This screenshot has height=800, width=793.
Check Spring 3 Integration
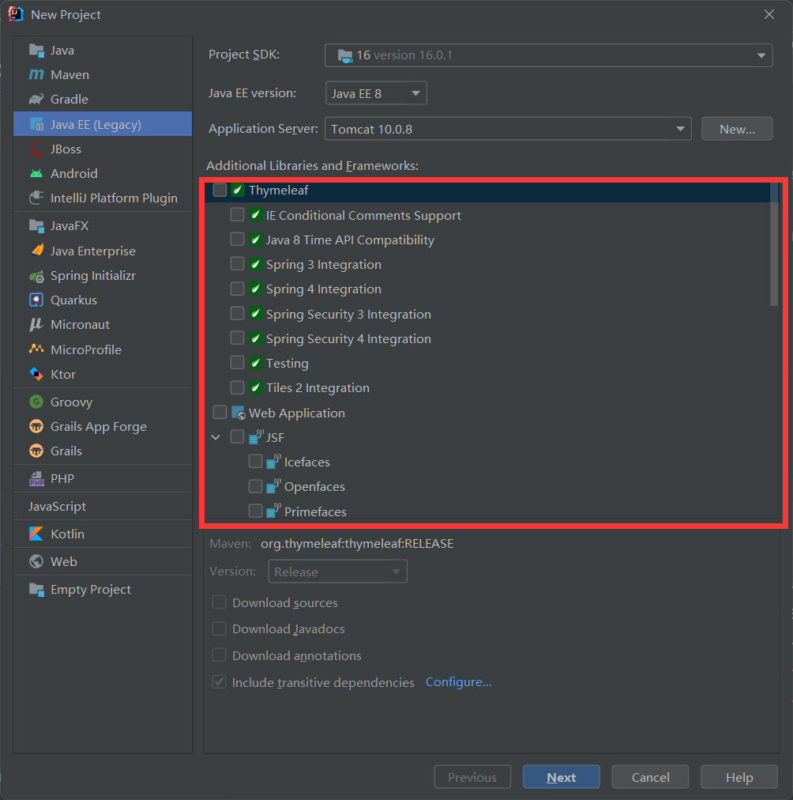(237, 263)
